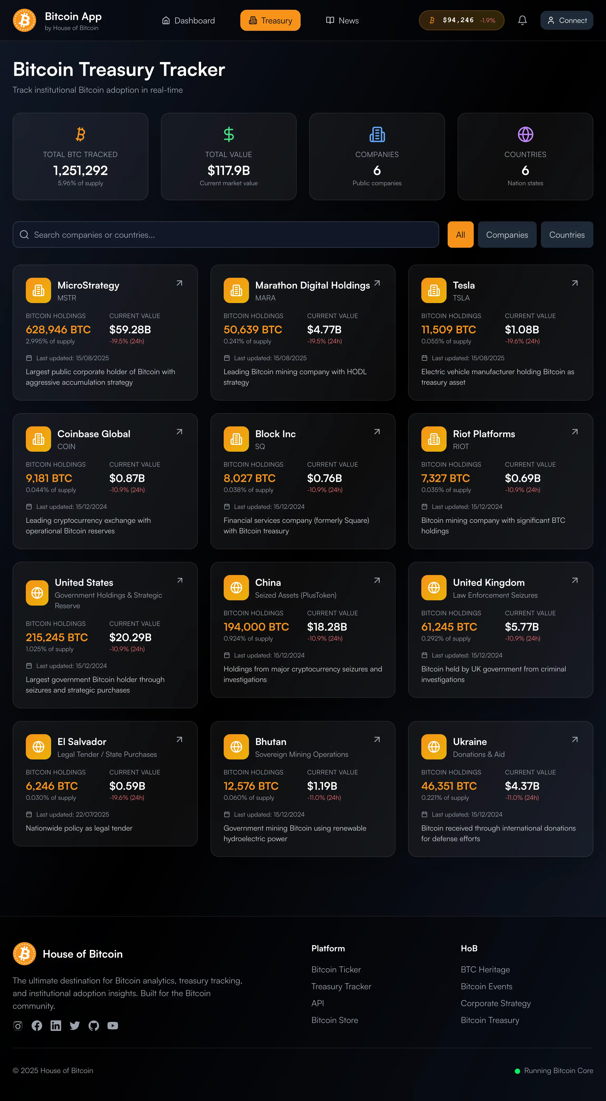Screen dimensions: 606x1101
Task: Click the search magnifier icon
Action: point(24,235)
